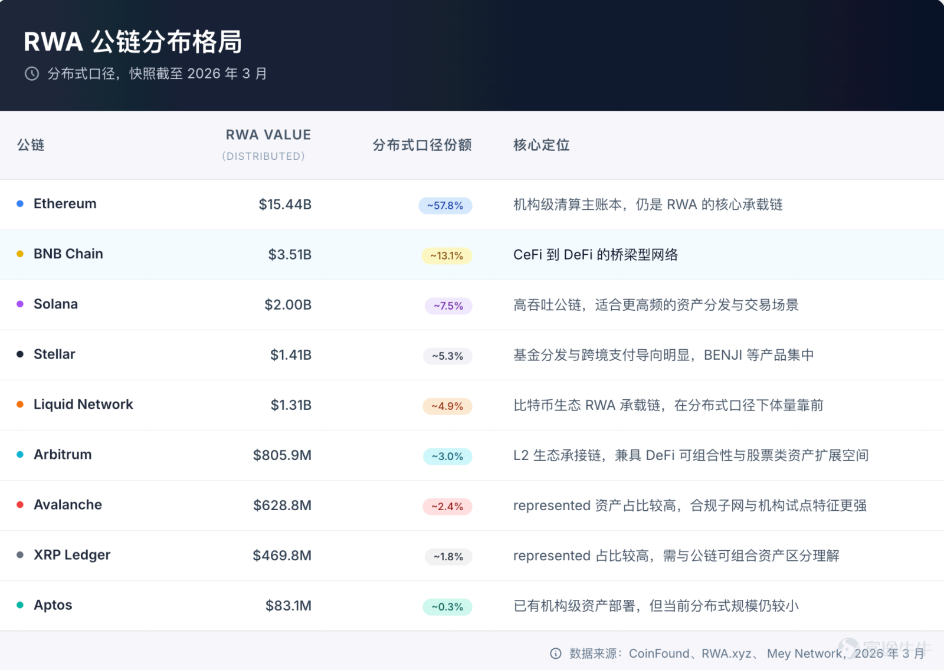The width and height of the screenshot is (944, 670).
Task: Click the $469.8M value
Action: (x=282, y=556)
